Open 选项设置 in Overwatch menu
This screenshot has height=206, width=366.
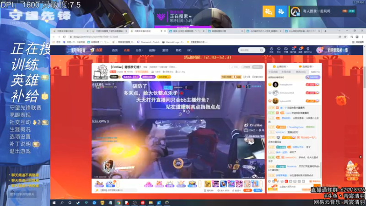[x=20, y=136]
